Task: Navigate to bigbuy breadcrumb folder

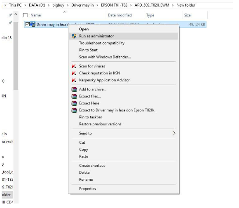Action: [x=58, y=5]
